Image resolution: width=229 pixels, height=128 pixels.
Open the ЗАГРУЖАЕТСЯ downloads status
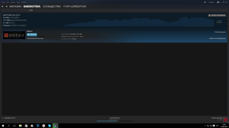[x=114, y=118]
